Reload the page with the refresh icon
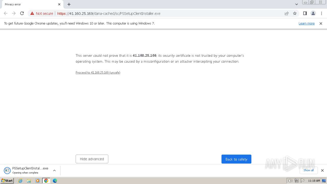The image size is (327, 184). click(x=22, y=13)
